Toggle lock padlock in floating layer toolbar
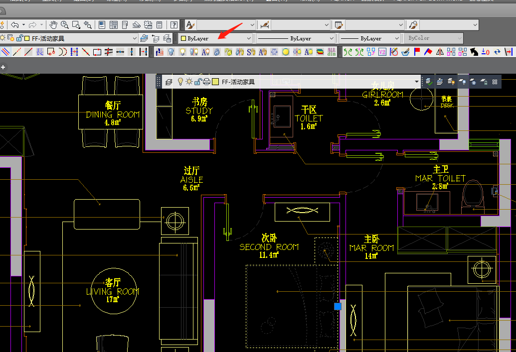The height and width of the screenshot is (352, 516). (x=197, y=82)
